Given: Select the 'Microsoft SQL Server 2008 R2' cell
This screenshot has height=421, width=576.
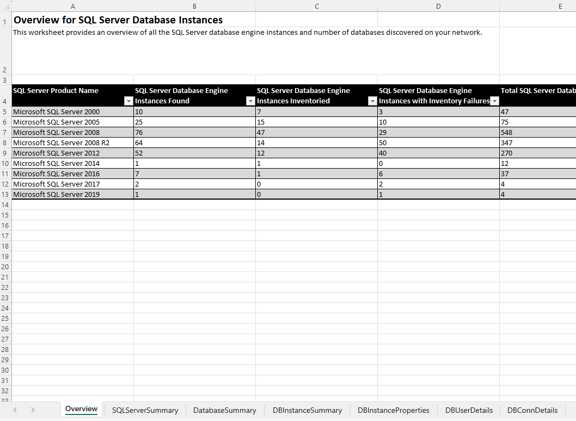Looking at the screenshot, I should [x=73, y=143].
